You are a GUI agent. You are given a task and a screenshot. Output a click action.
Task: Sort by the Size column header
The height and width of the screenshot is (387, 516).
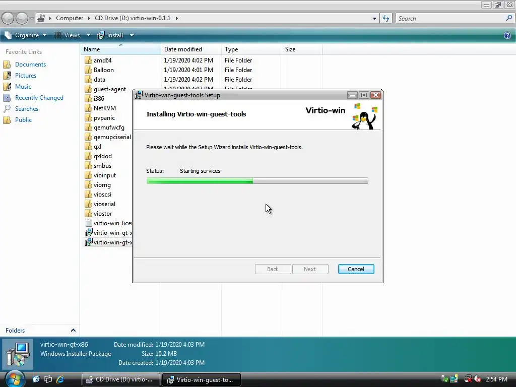pyautogui.click(x=302, y=49)
